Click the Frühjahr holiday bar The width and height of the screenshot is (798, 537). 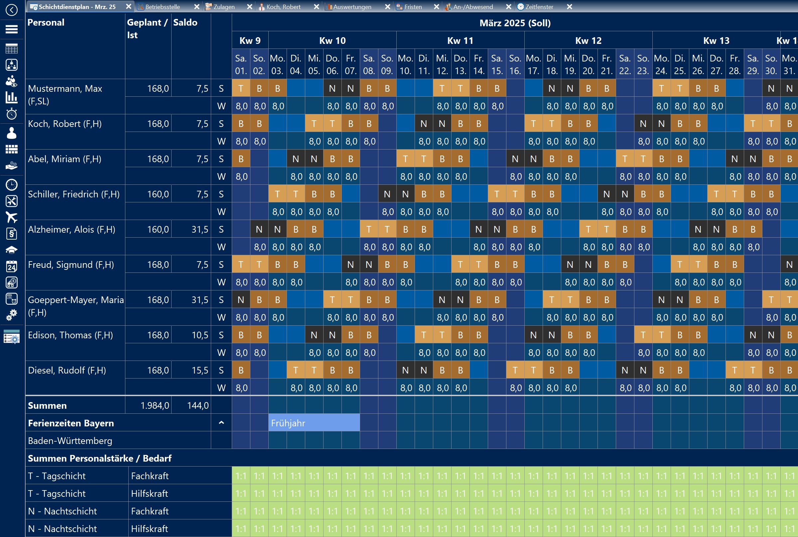(314, 423)
